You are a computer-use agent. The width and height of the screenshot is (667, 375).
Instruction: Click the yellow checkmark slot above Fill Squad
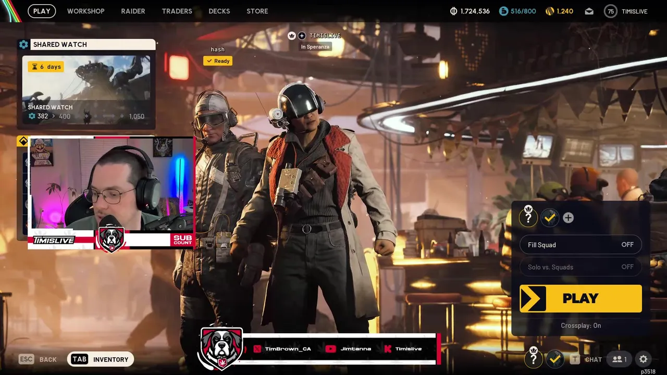(549, 218)
